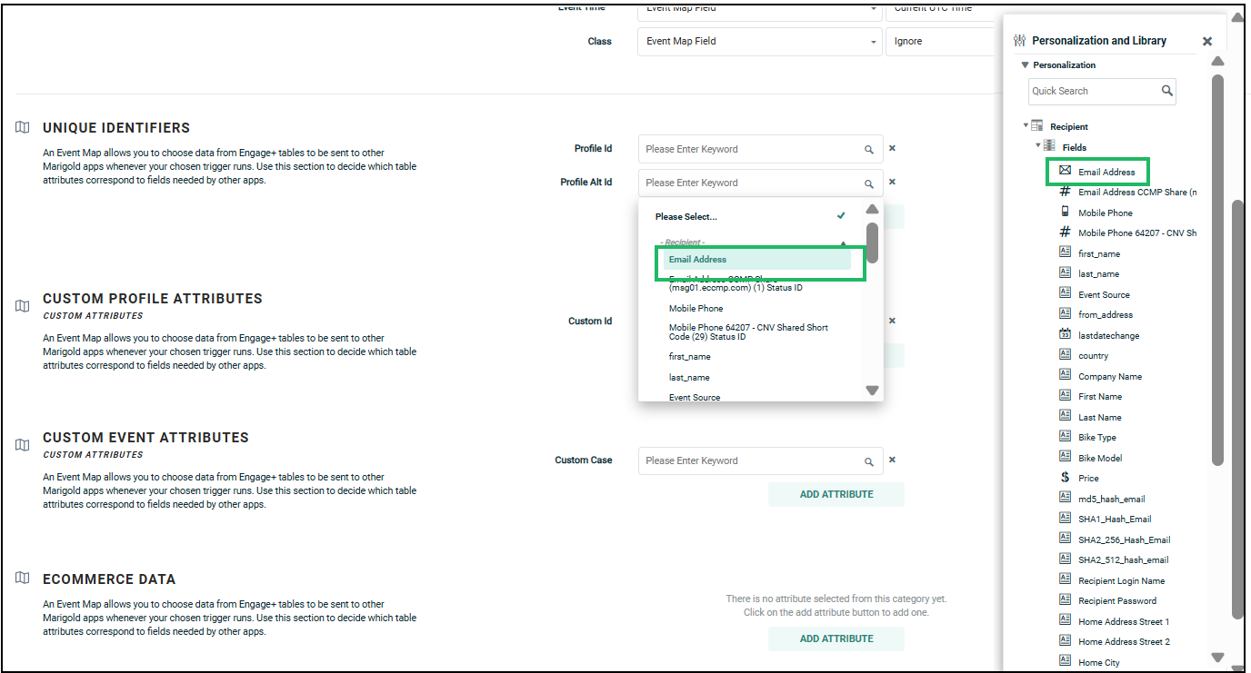1251x673 pixels.
Task: Click the mobile phone icon in Fields
Action: (1065, 212)
